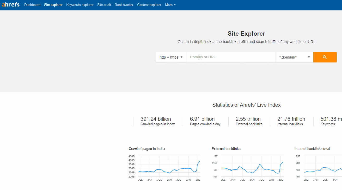
Task: Open the http + https protocol dropdown
Action: coord(171,57)
